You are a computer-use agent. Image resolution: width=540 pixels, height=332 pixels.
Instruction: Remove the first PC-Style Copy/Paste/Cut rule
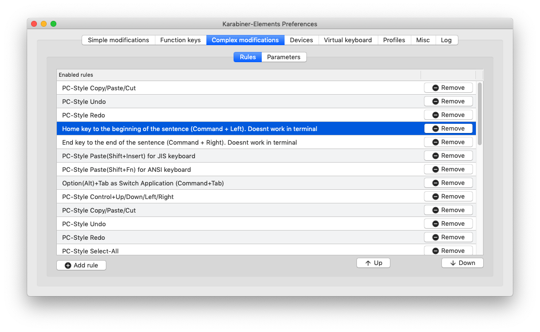448,88
